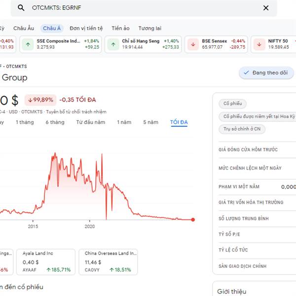Click PHẠM VI MỘT NĂM row

(258, 186)
